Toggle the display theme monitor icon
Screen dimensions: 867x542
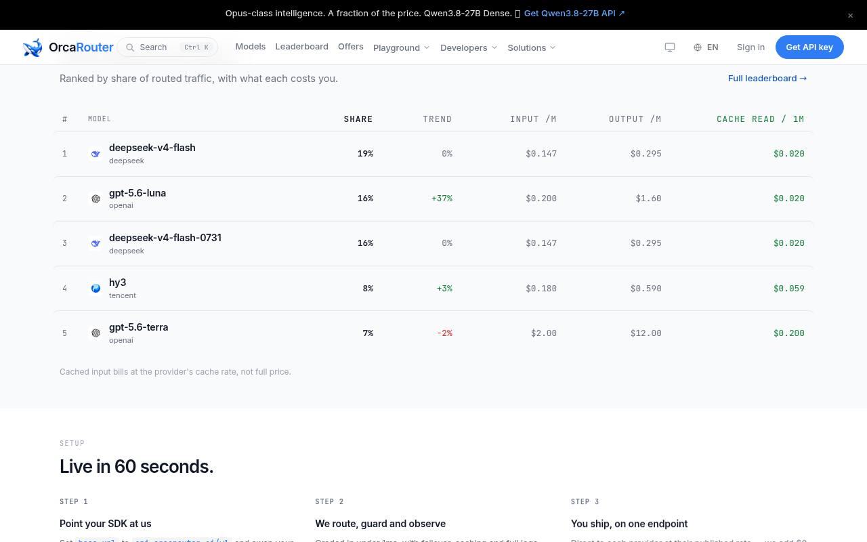pos(670,47)
